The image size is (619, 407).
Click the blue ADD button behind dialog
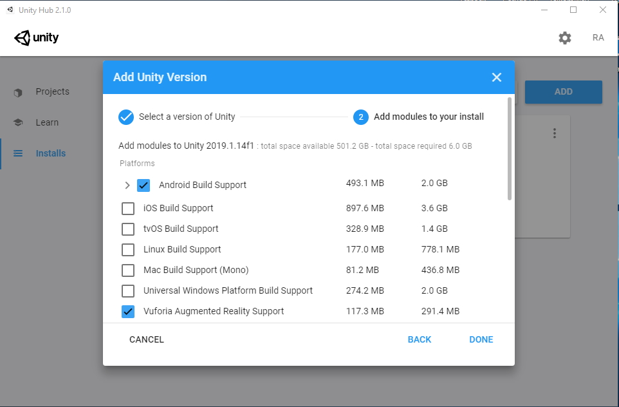coord(563,91)
